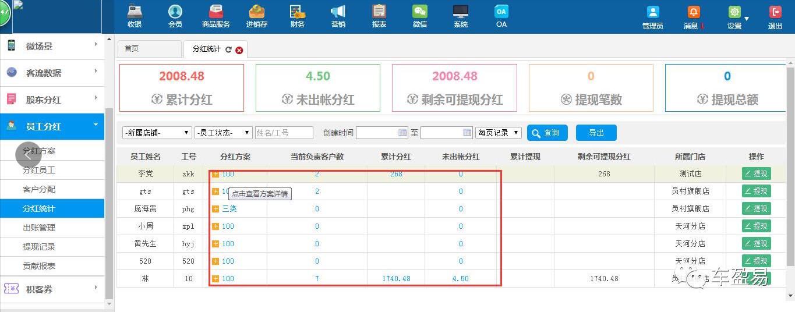Expand the 客流数据 sidebar menu
The height and width of the screenshot is (312, 795).
[x=52, y=73]
